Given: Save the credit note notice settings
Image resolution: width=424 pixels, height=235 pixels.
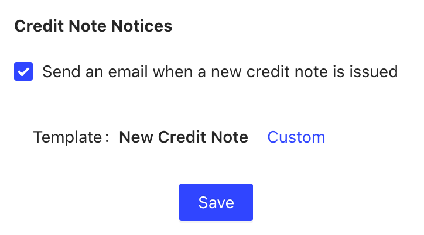Looking at the screenshot, I should coord(216,202).
